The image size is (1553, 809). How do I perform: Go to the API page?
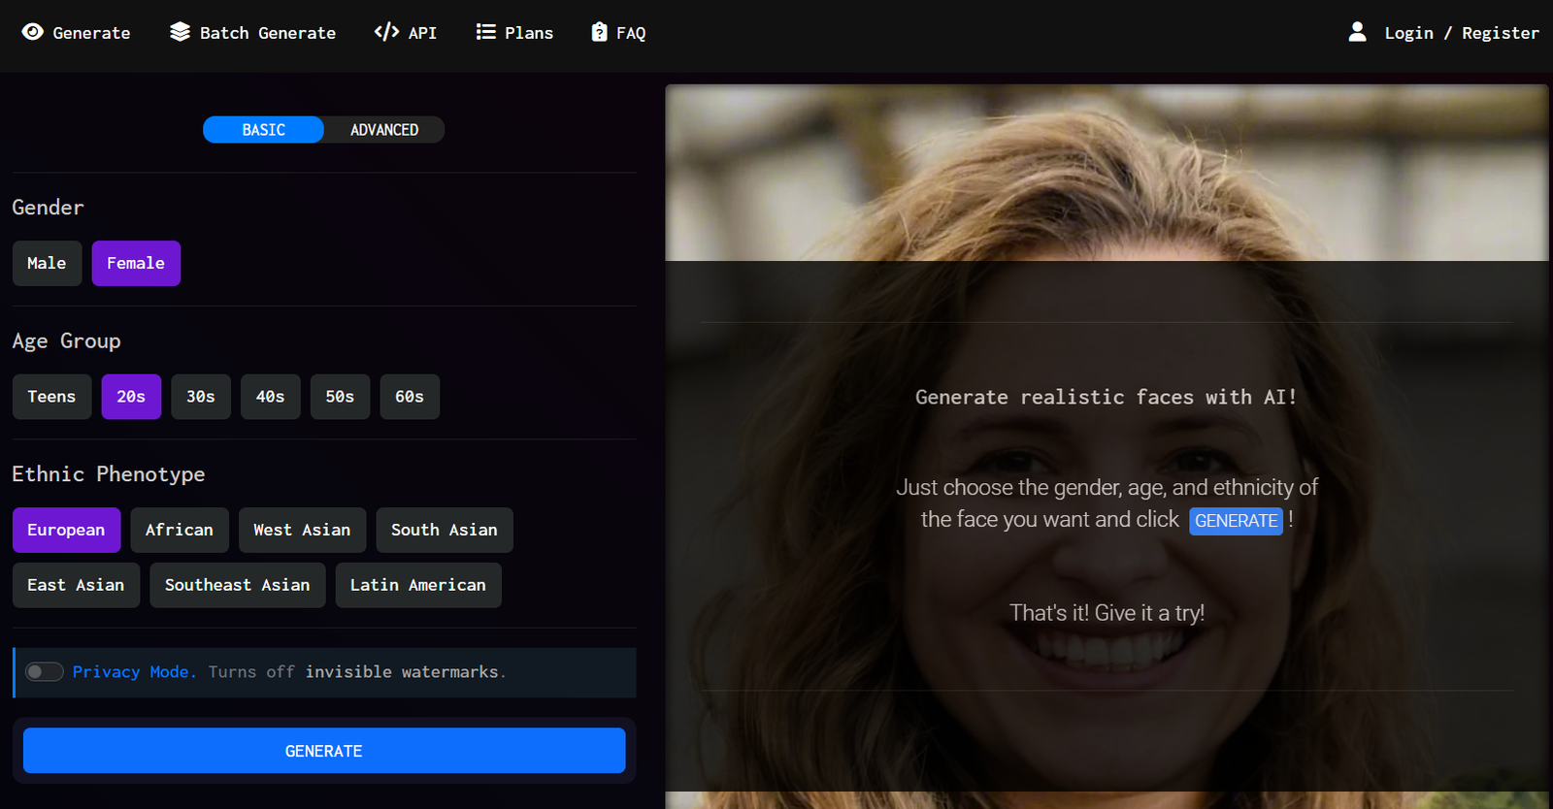(x=406, y=32)
